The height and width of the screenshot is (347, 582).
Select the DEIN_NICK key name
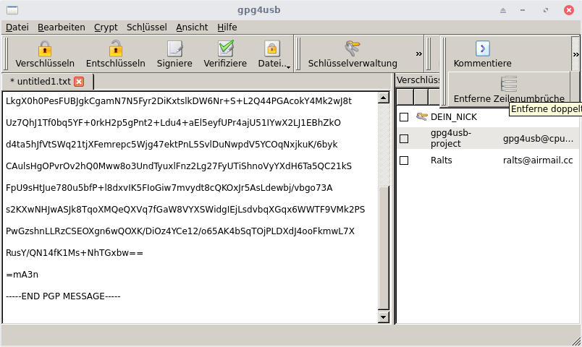tap(454, 117)
